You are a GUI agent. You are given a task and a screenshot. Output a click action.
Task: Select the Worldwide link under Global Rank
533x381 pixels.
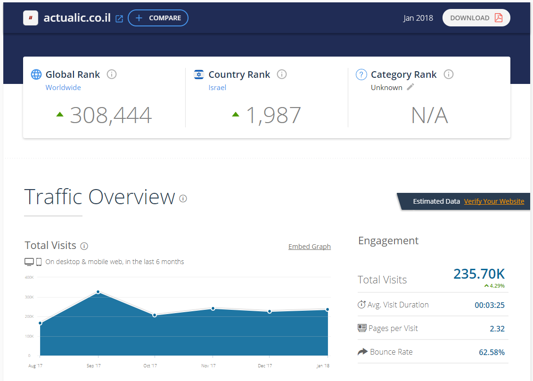coord(63,88)
